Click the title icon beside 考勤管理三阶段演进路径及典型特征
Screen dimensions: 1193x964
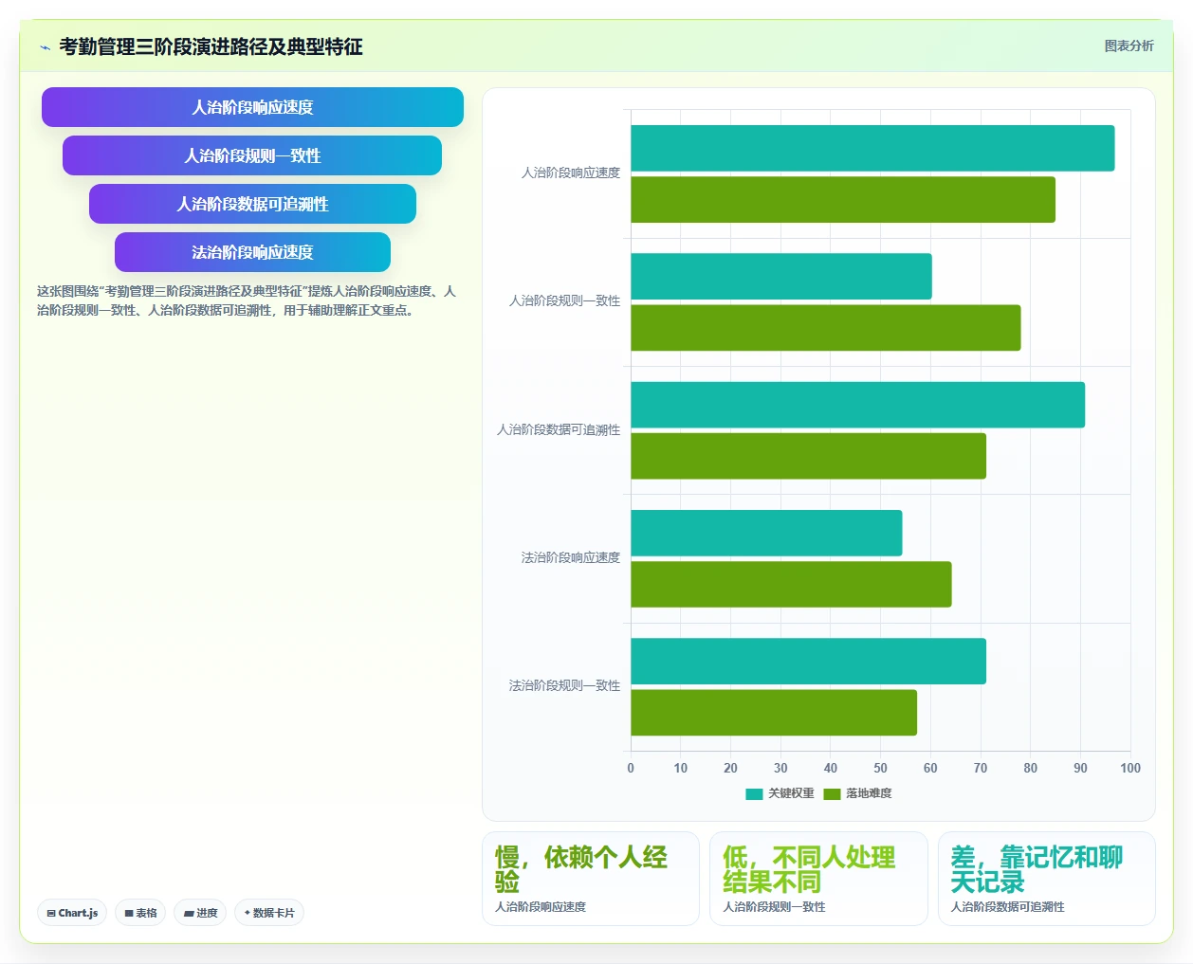(x=45, y=47)
